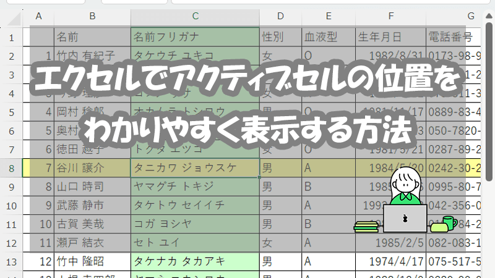Select row 13 header

pyautogui.click(x=11, y=261)
